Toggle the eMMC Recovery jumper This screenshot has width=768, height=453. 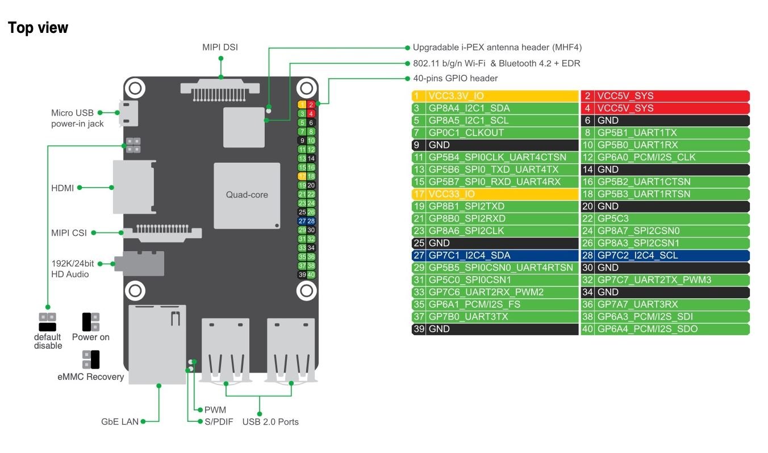click(91, 359)
